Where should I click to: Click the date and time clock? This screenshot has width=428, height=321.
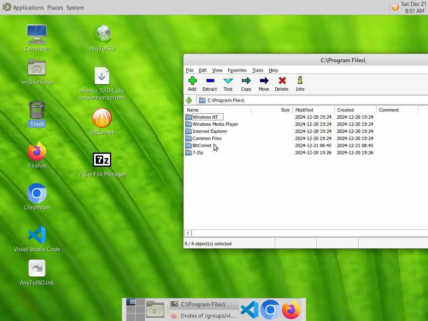click(x=413, y=8)
